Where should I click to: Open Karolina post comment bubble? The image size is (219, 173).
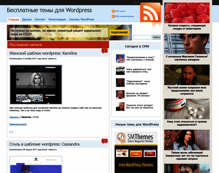105,51
